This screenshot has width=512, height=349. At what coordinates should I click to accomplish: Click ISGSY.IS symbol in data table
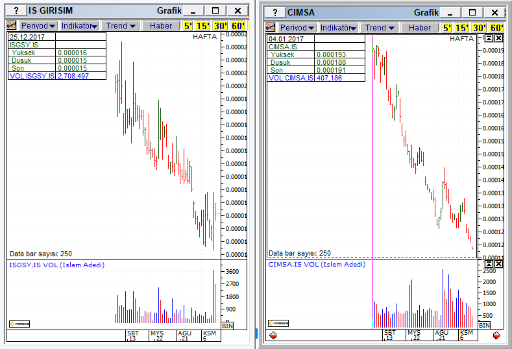click(x=24, y=45)
